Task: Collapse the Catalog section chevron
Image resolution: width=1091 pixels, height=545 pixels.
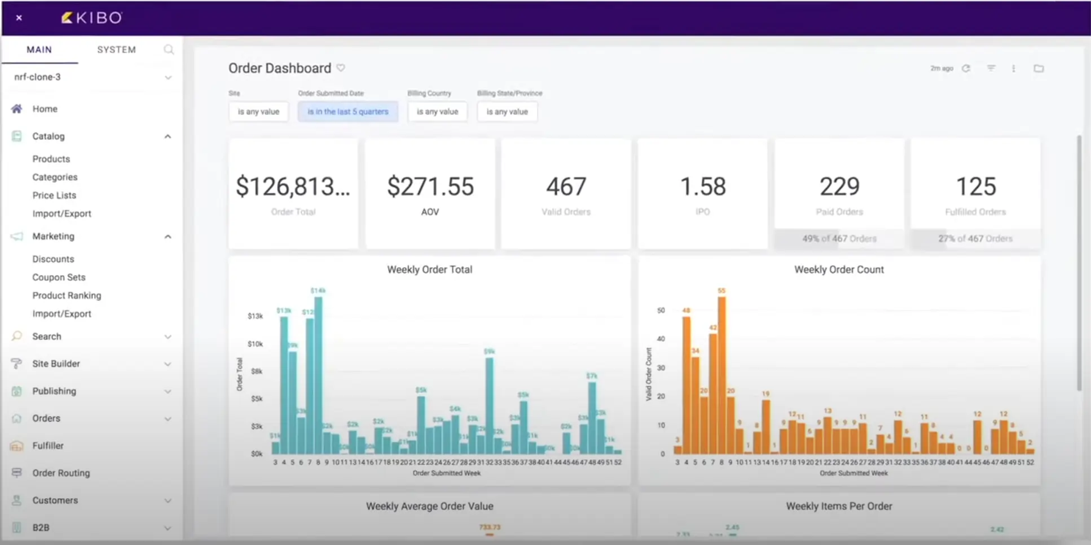Action: point(168,136)
